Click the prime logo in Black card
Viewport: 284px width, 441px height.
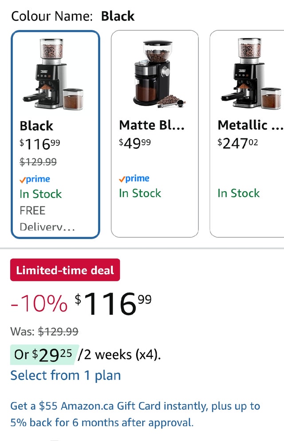pyautogui.click(x=35, y=179)
